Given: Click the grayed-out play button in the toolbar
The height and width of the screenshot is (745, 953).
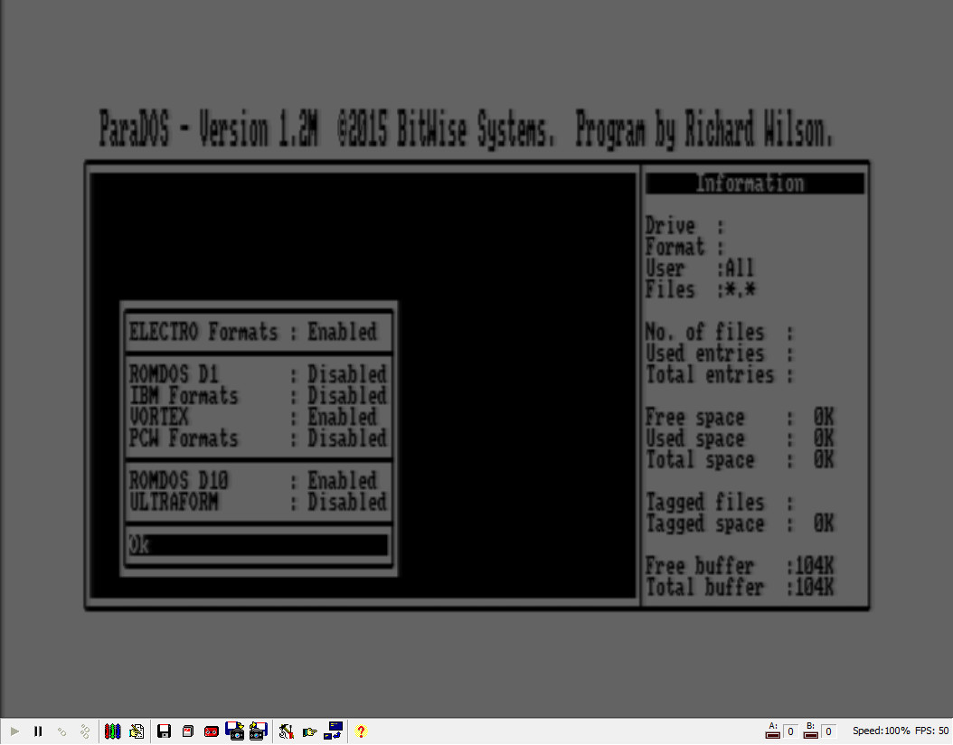Looking at the screenshot, I should pos(14,731).
